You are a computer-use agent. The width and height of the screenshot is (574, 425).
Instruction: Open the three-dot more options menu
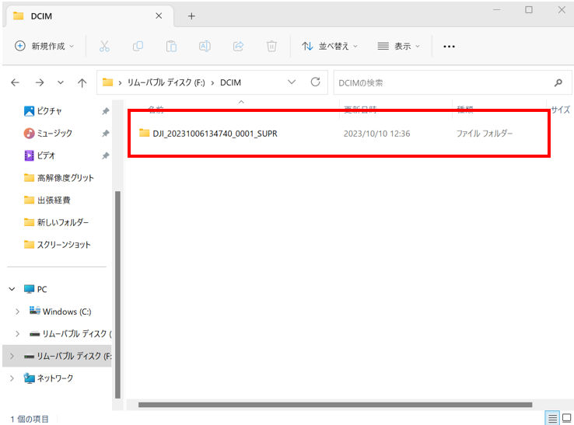[449, 46]
